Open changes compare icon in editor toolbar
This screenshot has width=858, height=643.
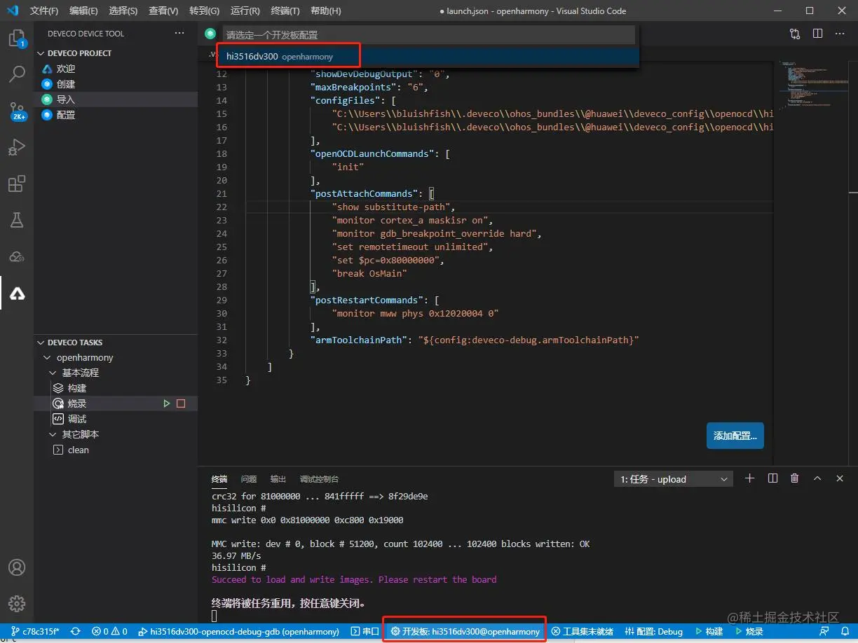coord(795,34)
